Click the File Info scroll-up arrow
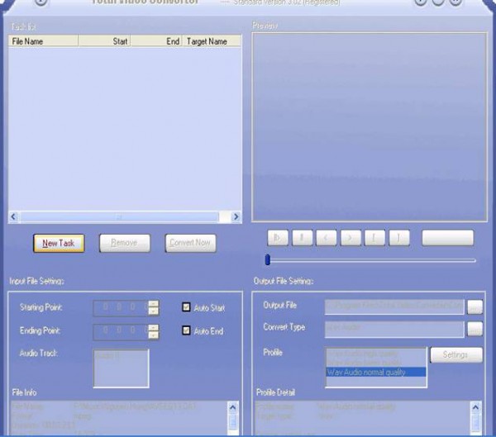This screenshot has height=437, width=496. point(232,407)
